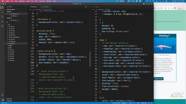
Task: Open Spotlight search in the macOS menu bar
Action: (163, 1)
